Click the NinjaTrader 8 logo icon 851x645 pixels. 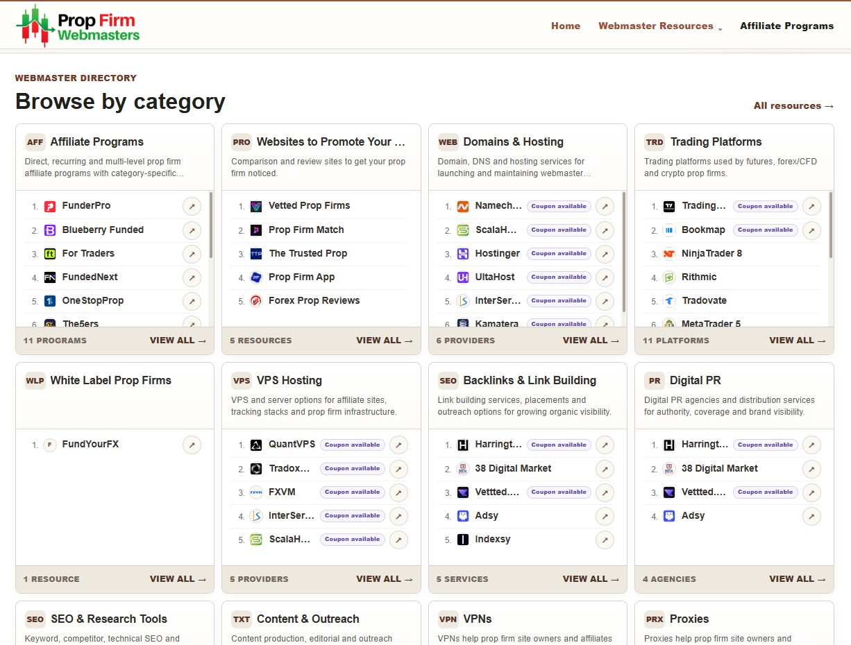point(669,253)
